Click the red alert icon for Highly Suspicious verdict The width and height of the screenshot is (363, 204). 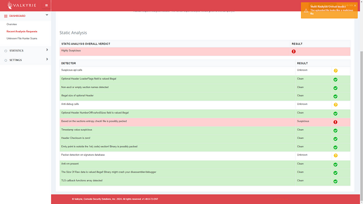pyautogui.click(x=294, y=52)
